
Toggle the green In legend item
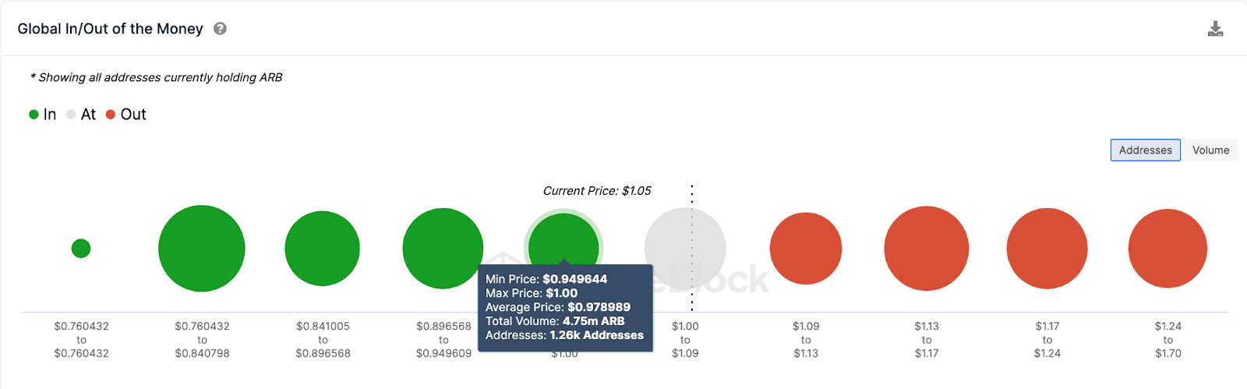point(43,115)
